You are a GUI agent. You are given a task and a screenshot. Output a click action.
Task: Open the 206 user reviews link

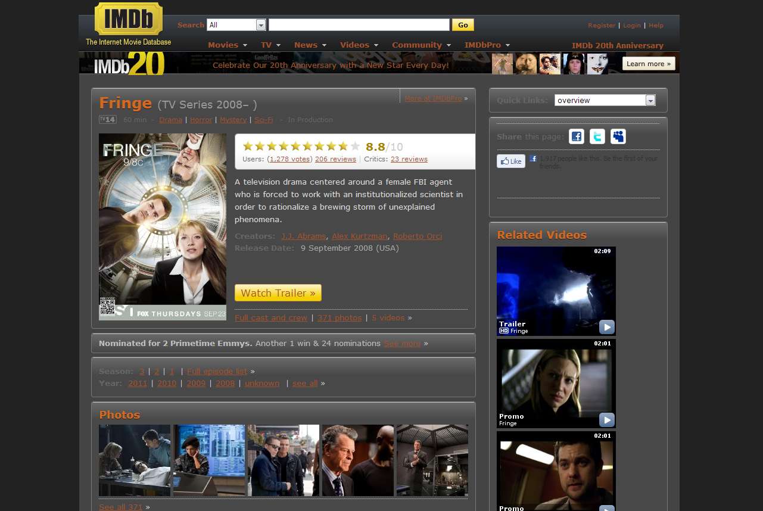pos(335,159)
